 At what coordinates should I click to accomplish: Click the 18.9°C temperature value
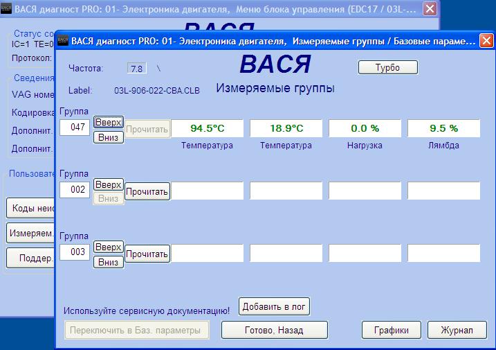tap(286, 128)
